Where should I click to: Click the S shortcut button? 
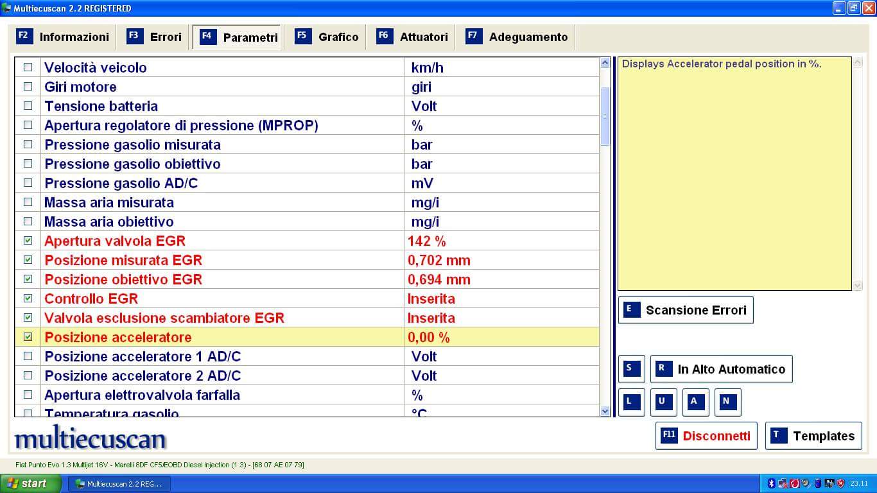coord(631,369)
